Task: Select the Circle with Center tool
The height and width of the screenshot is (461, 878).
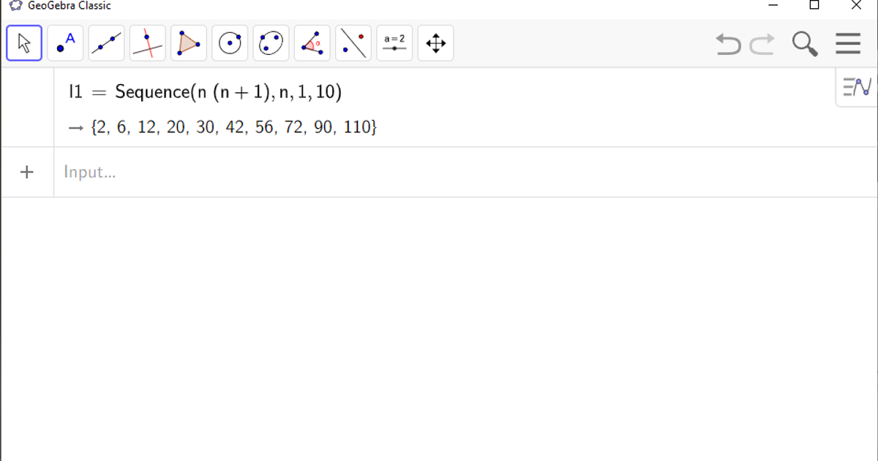Action: (x=229, y=42)
